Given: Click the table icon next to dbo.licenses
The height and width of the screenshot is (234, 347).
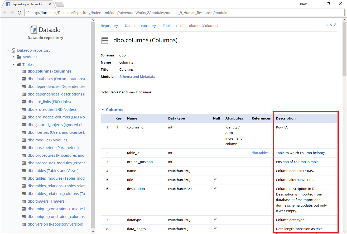Looking at the screenshot, I should pos(24,132).
